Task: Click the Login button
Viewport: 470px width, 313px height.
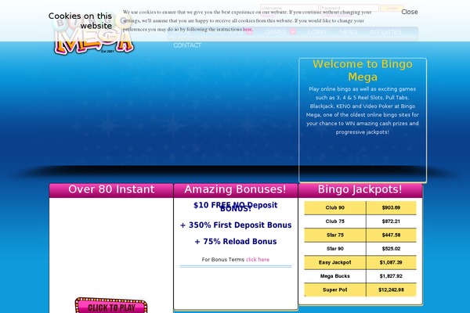Action: pyautogui.click(x=392, y=8)
